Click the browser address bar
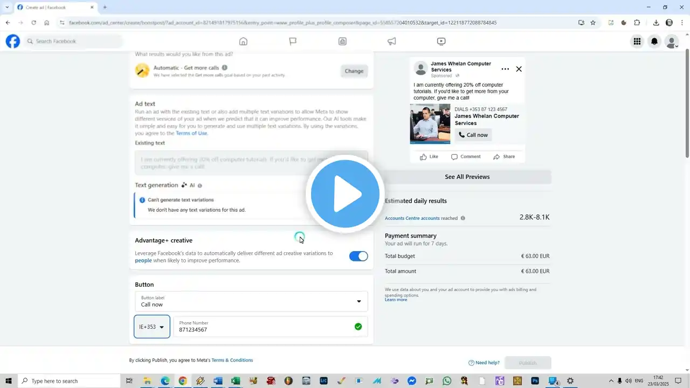This screenshot has width=690, height=388. click(x=316, y=23)
